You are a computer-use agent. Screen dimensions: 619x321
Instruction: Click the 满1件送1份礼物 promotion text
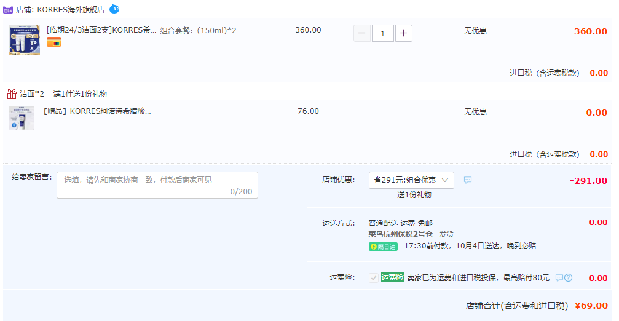(x=80, y=94)
